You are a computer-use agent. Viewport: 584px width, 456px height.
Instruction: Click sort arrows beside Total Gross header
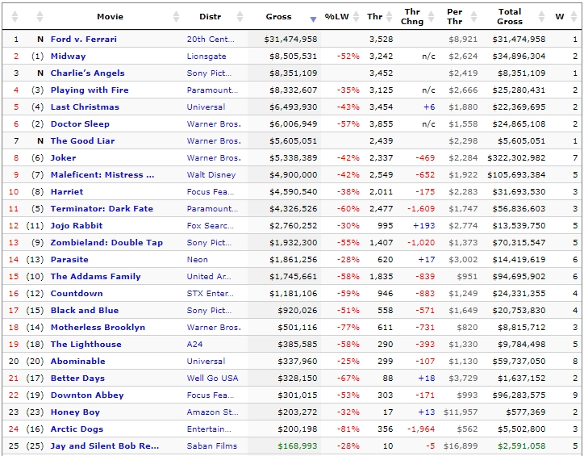[541, 16]
